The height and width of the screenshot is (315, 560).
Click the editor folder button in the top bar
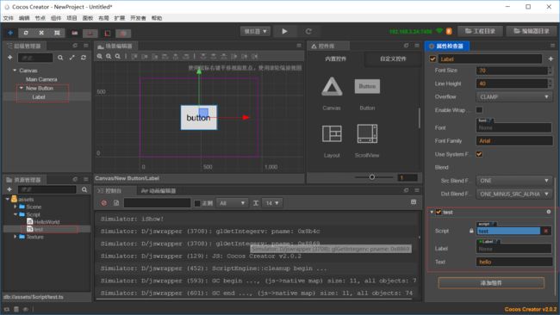[x=532, y=31]
